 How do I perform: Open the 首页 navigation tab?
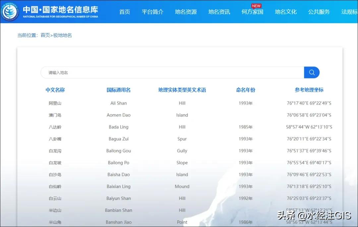pos(125,12)
